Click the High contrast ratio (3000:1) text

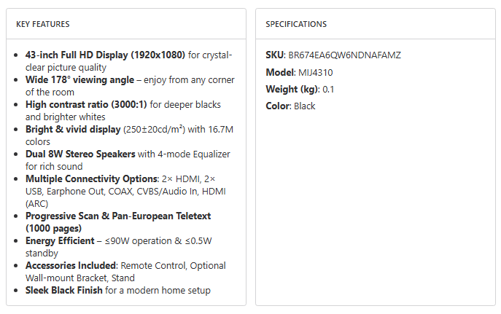coord(86,104)
